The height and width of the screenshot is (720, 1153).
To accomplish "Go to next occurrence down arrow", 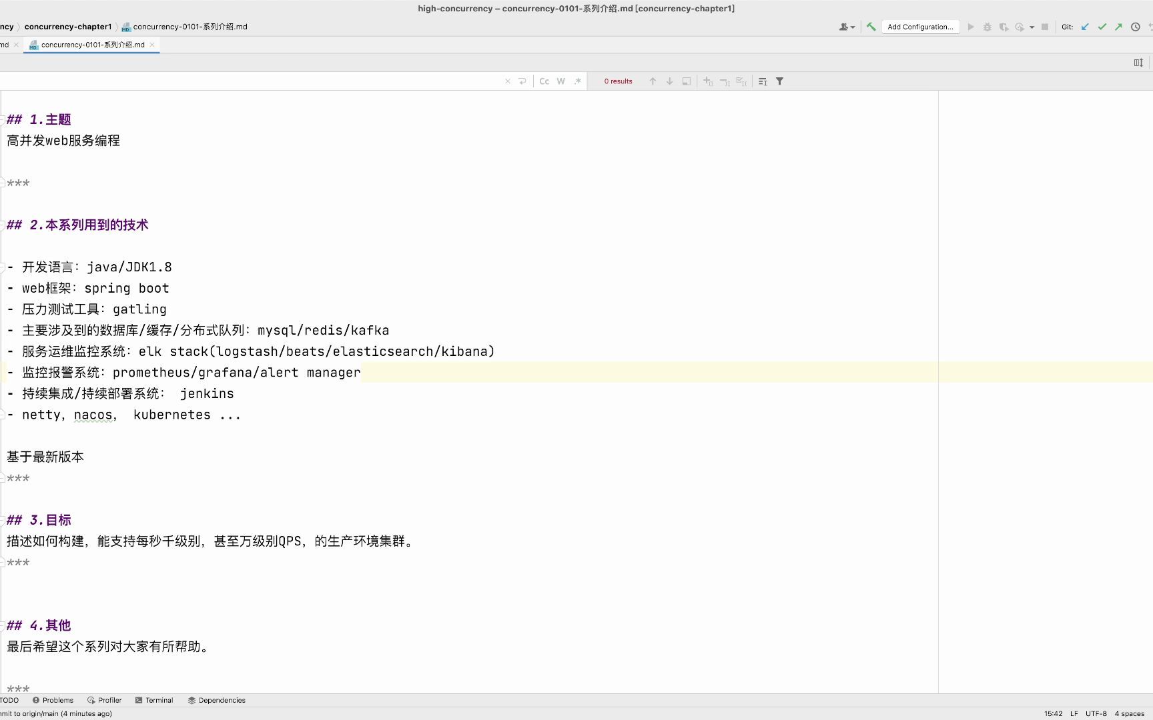I will tap(669, 81).
